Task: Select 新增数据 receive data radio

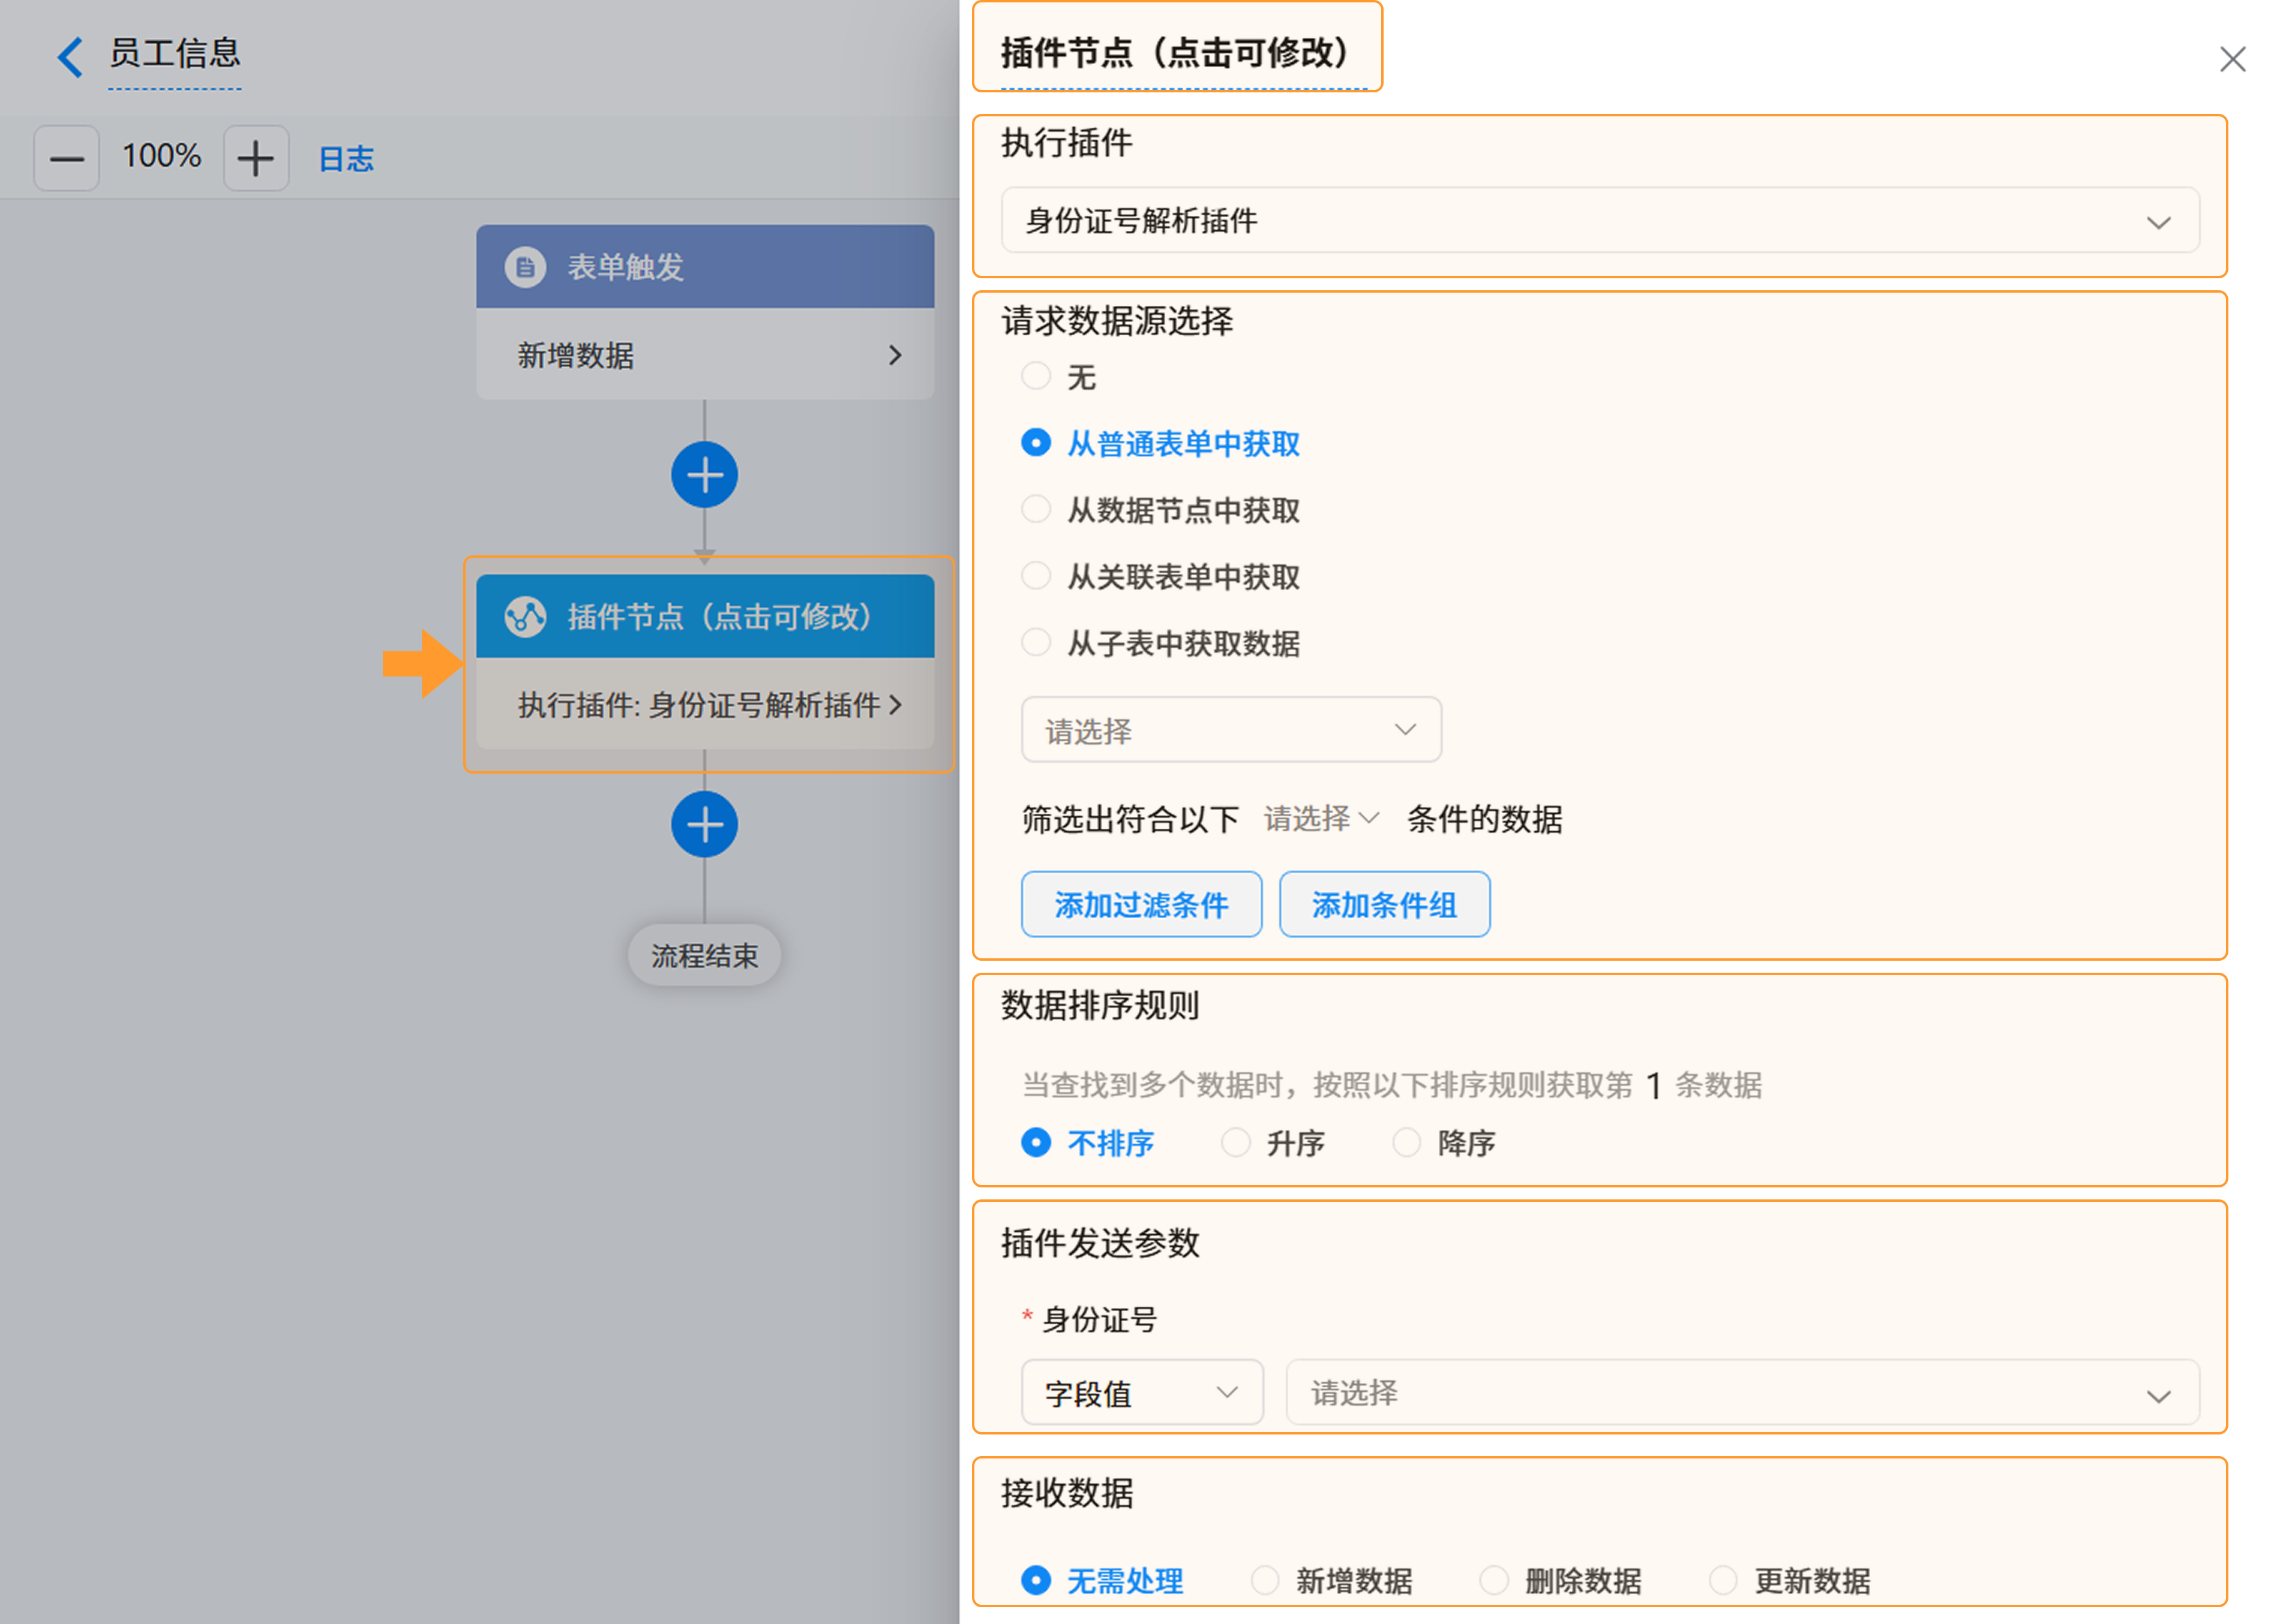Action: click(1265, 1580)
